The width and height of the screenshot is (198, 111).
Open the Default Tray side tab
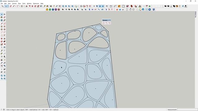point(196,14)
